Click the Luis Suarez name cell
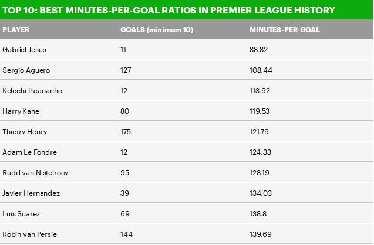 (21, 214)
